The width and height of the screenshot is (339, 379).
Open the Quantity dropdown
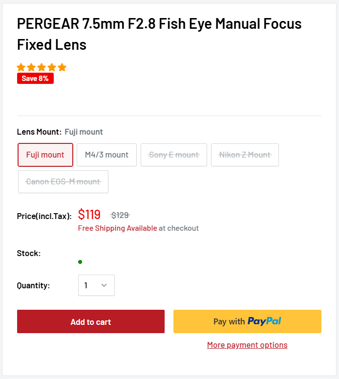(x=96, y=285)
